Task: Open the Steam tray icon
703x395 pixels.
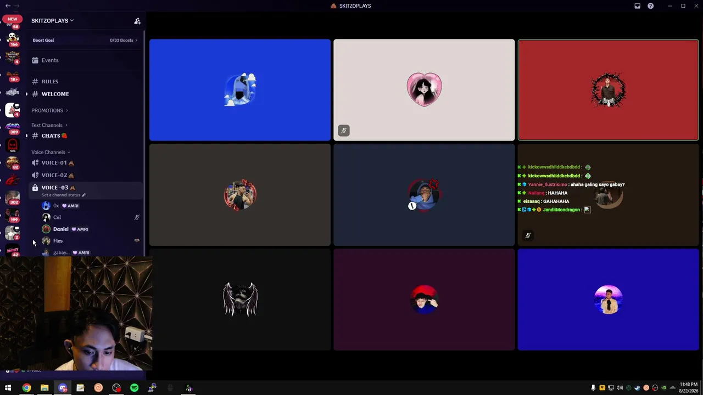Action: [637, 388]
